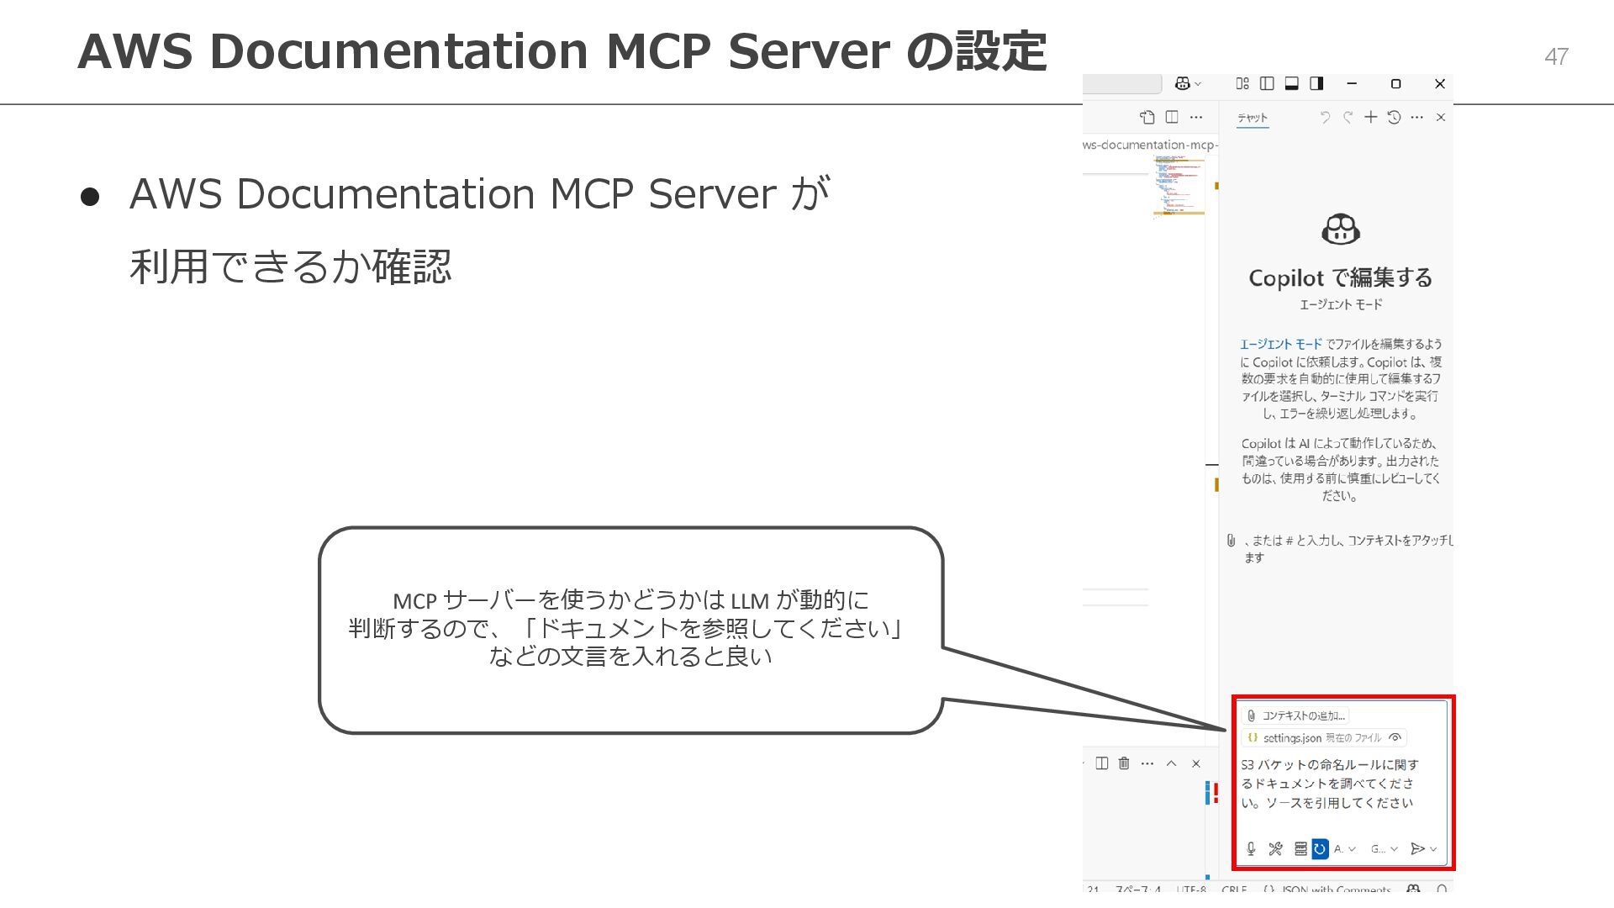
Task: Open notifications bell in status bar
Action: pos(1442,889)
